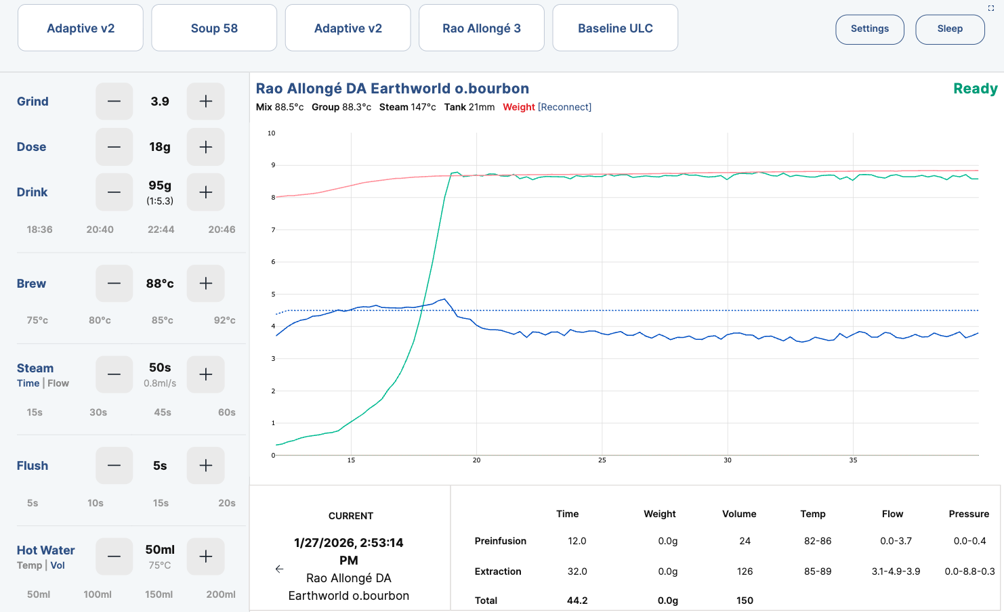Image resolution: width=1004 pixels, height=612 pixels.
Task: Choose the Baseline ULC profile
Action: [x=615, y=28]
